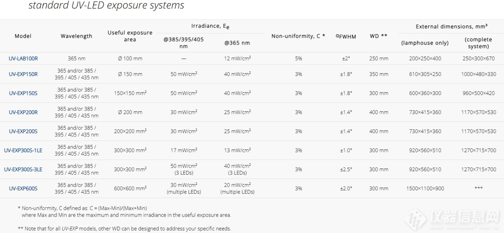The image size is (504, 233).
Task: Click the non-uniformity formula footnote
Action: [84, 208]
